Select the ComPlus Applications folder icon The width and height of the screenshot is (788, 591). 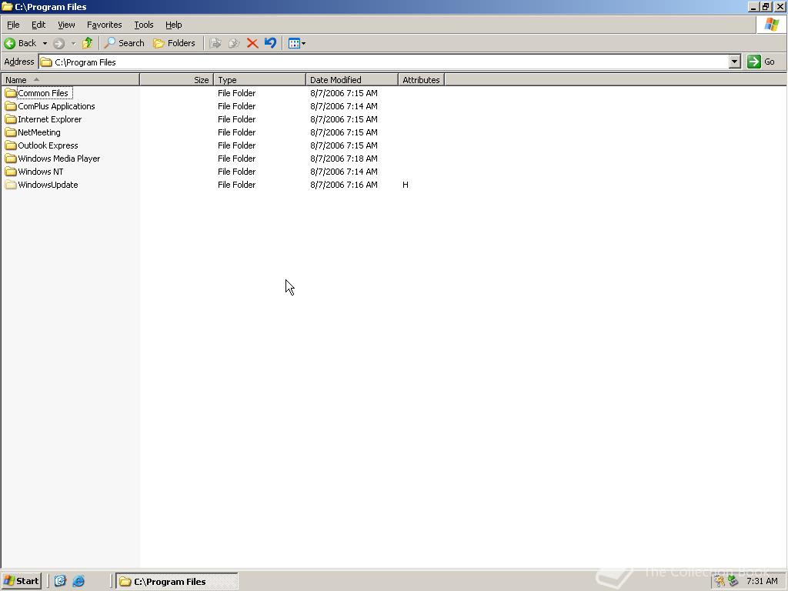pyautogui.click(x=11, y=106)
